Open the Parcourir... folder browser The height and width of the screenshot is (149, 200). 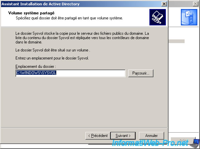pos(141,73)
